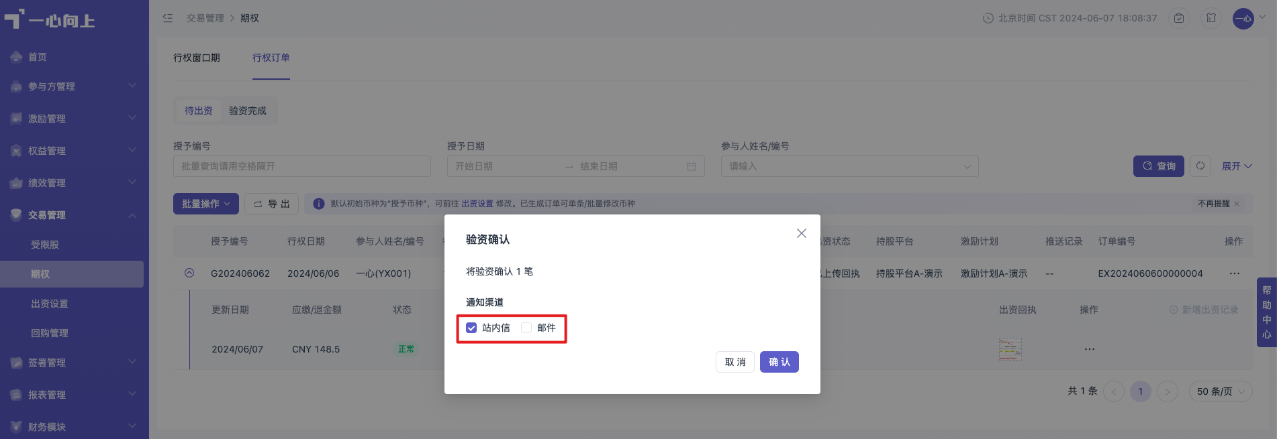Select 待出资 sub-tab
Viewport: 1277px width, 439px height.
click(199, 111)
